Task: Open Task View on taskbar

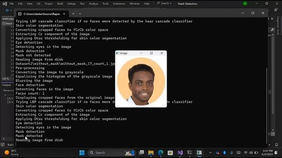Action: coord(141,153)
